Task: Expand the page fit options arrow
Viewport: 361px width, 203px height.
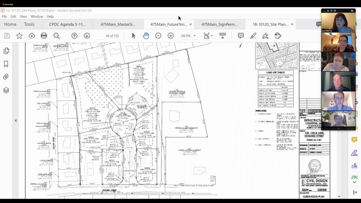Action: [212, 36]
